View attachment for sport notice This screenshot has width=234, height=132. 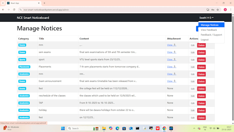[x=171, y=60]
